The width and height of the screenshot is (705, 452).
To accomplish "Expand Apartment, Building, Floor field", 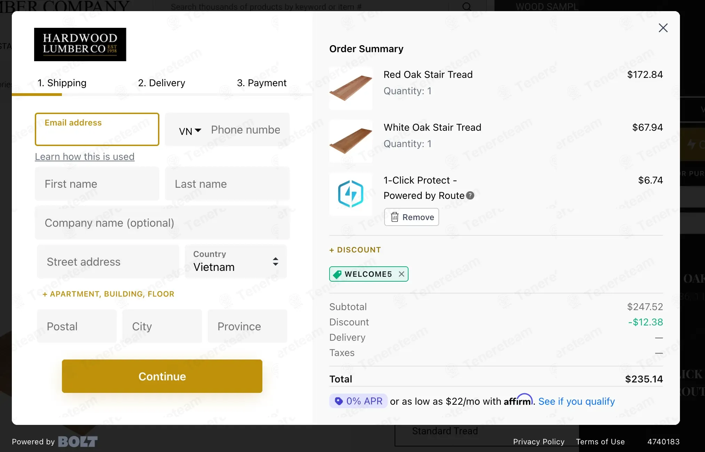I will (x=108, y=294).
